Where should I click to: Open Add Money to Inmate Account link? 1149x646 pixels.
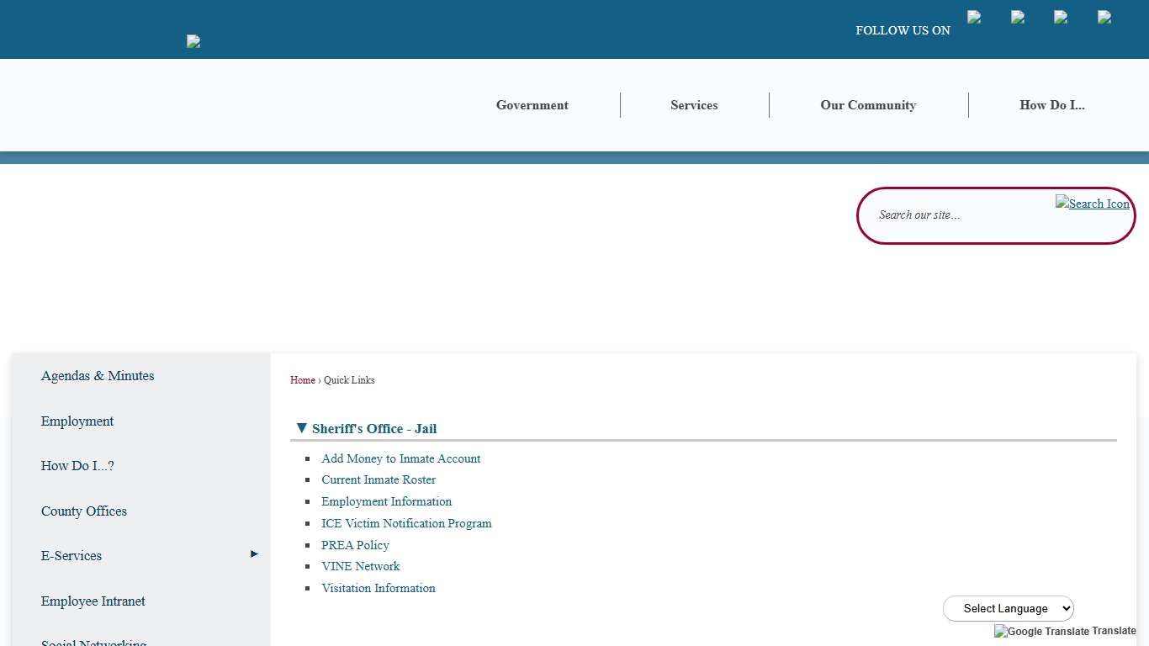pyautogui.click(x=400, y=458)
